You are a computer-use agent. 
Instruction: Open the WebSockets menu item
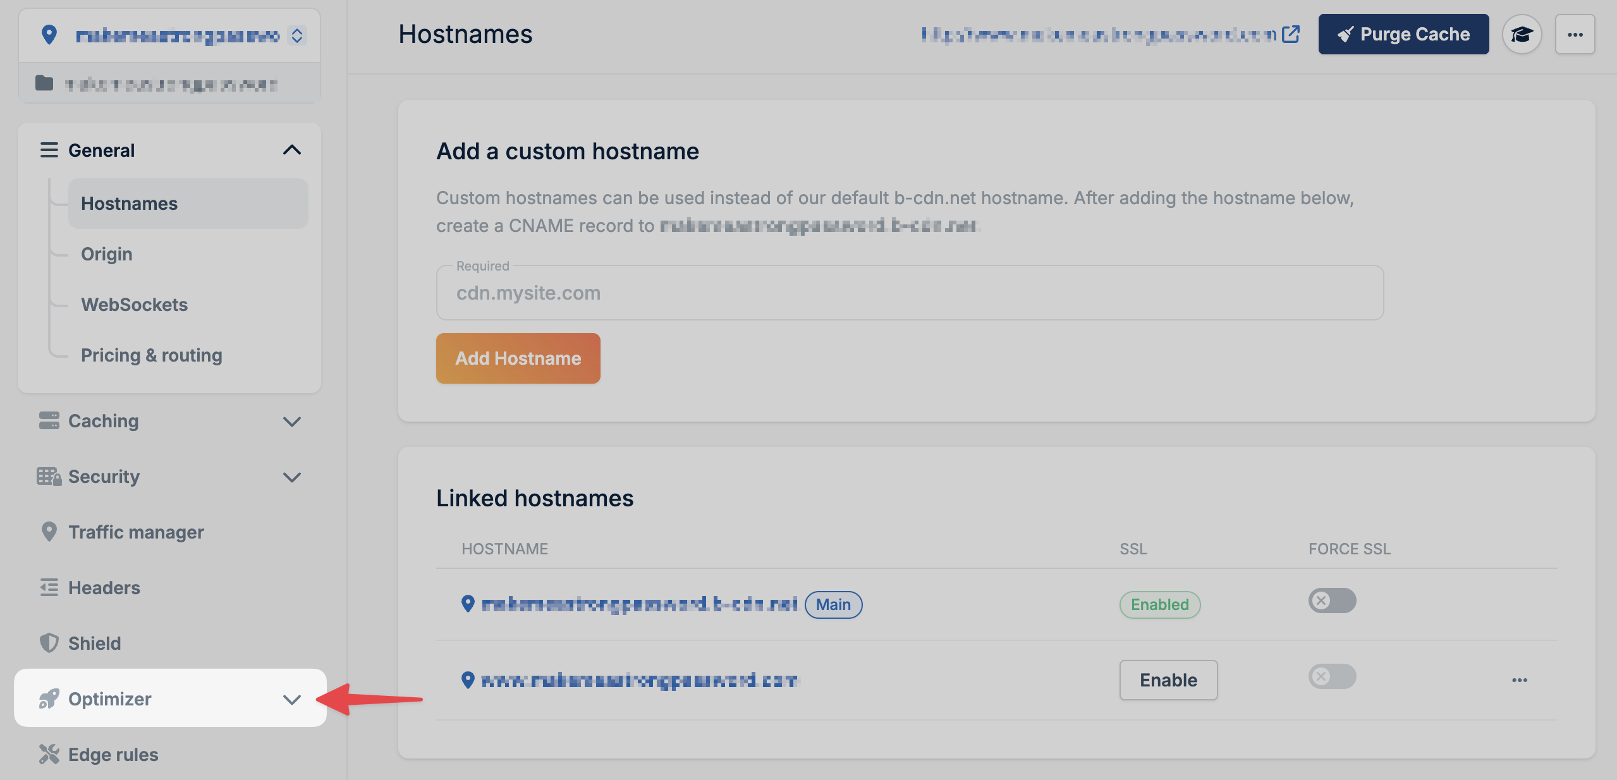[x=134, y=305]
